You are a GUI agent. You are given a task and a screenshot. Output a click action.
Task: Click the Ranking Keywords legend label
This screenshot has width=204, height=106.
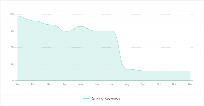point(105,99)
